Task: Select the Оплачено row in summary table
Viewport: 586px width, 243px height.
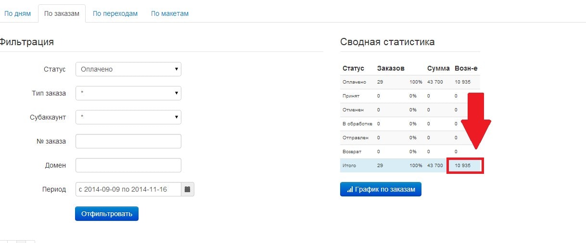Action: [355, 82]
